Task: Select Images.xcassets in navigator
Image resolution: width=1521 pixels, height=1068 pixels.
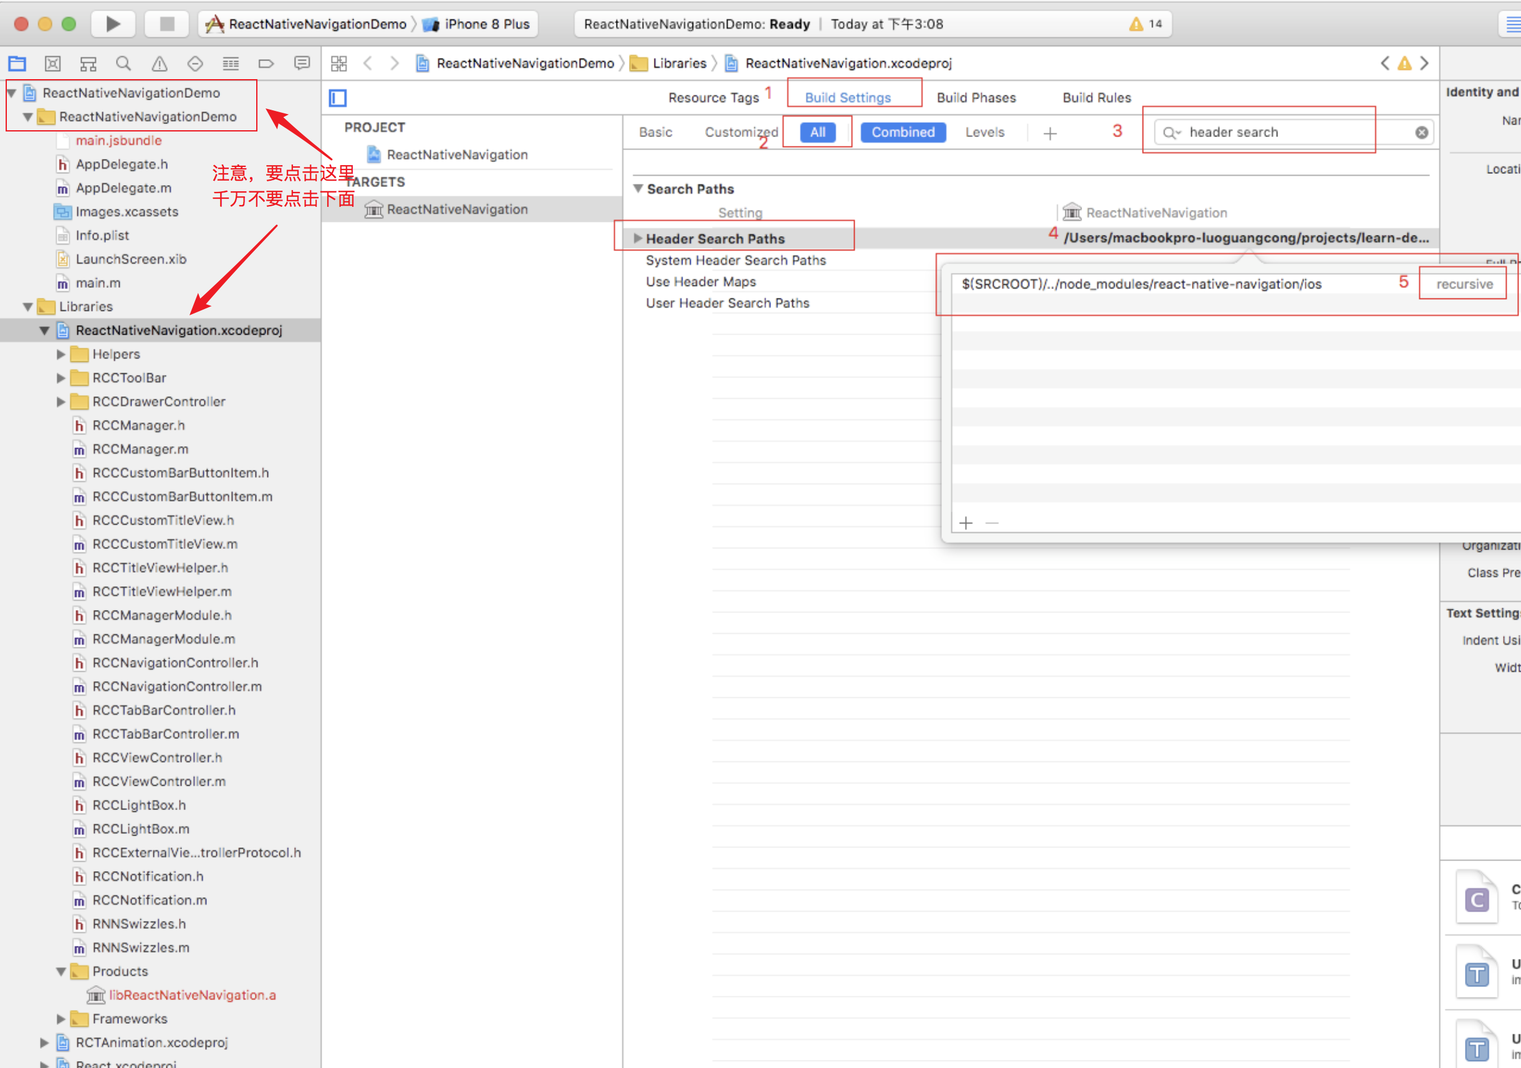Action: (x=127, y=212)
